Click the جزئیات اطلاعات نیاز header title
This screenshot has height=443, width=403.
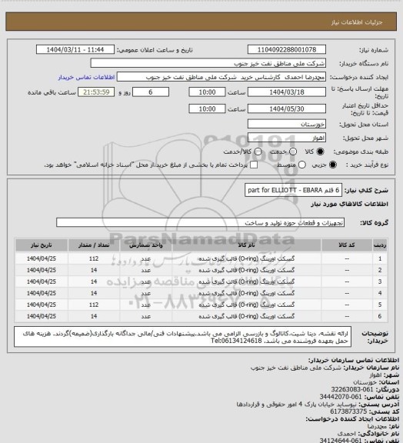pos(357,22)
